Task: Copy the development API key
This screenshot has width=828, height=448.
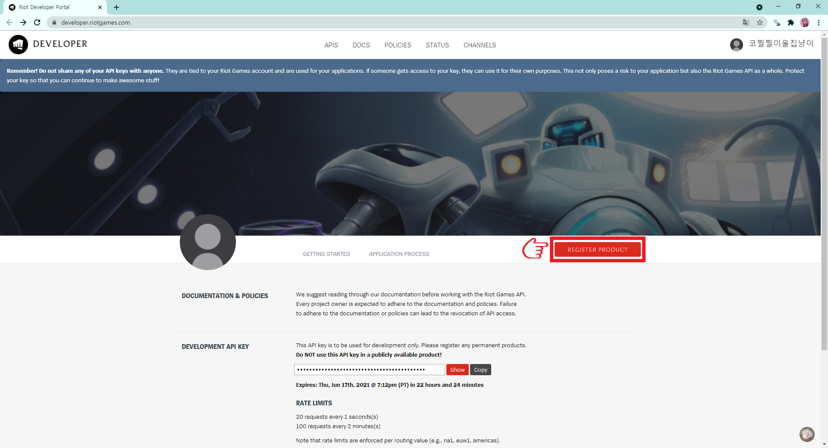Action: [480, 370]
